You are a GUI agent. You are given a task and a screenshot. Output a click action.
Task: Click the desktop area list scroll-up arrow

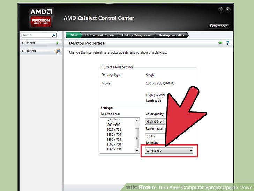click(x=137, y=120)
